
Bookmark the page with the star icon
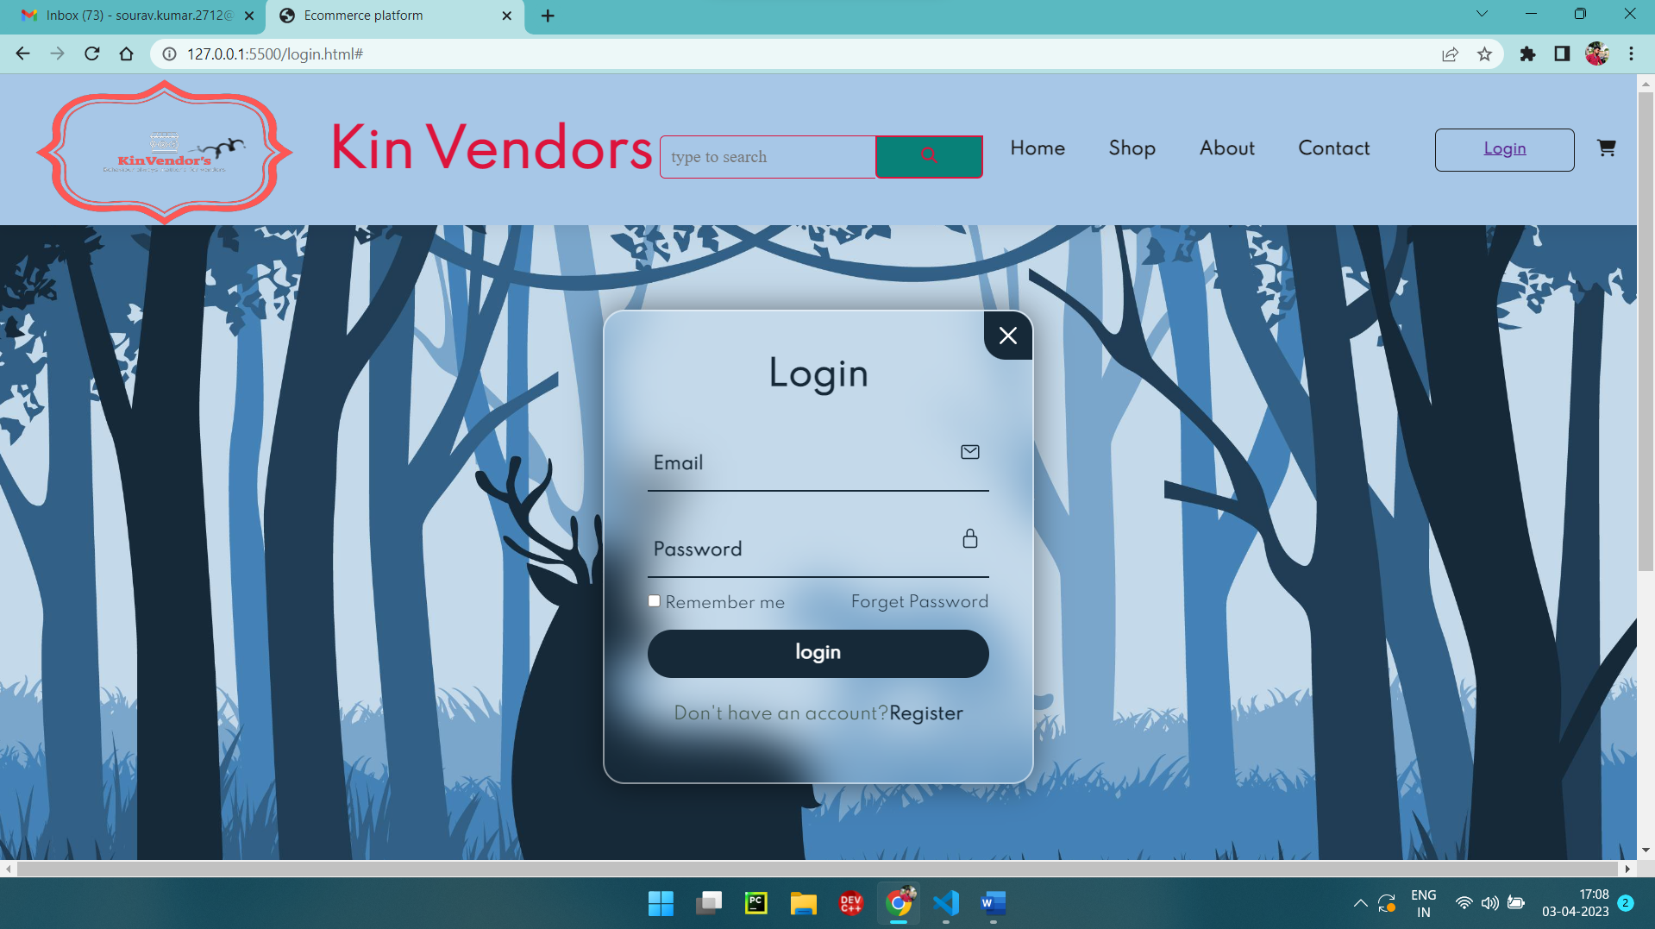(1484, 53)
